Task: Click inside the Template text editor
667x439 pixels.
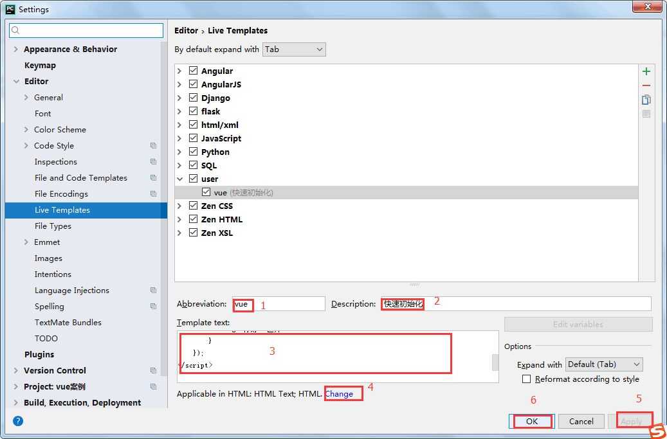Action: [338, 357]
